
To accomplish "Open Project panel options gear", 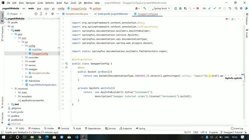I will [x=53, y=14].
